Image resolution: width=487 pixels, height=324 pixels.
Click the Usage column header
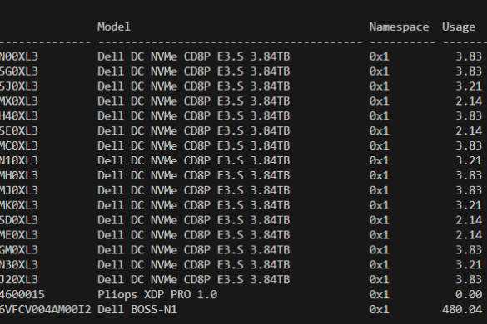pos(459,27)
